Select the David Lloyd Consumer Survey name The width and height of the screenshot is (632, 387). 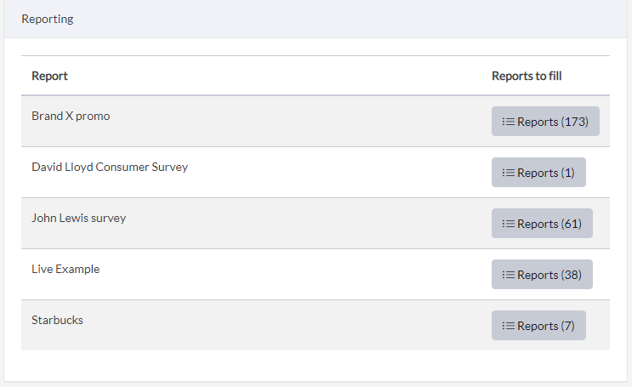pos(110,168)
